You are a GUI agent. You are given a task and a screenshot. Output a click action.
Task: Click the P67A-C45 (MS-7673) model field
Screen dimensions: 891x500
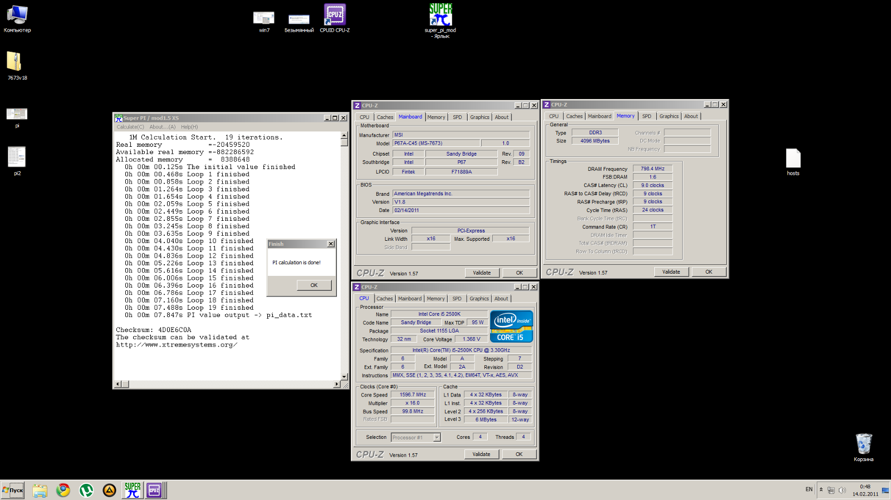pyautogui.click(x=435, y=143)
